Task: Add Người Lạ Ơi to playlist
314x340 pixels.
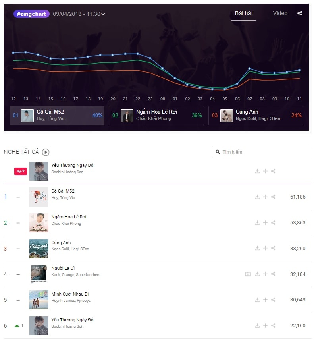Action: tap(265, 274)
